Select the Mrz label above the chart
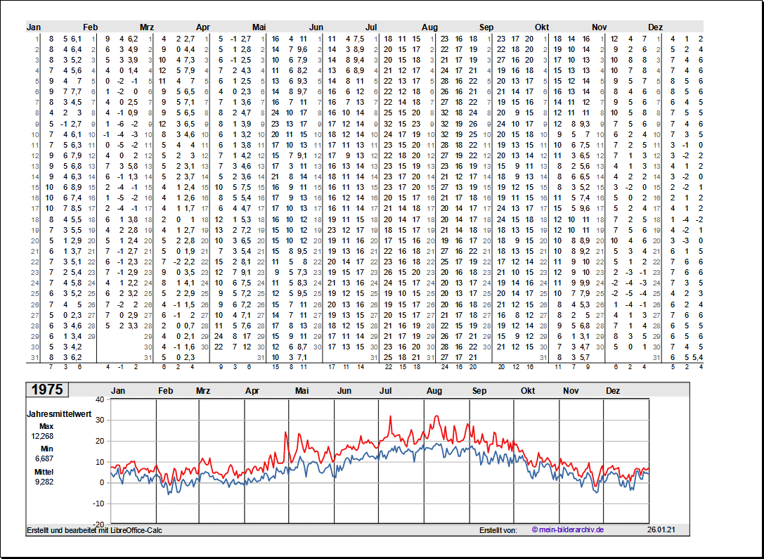The image size is (764, 559). (x=203, y=391)
